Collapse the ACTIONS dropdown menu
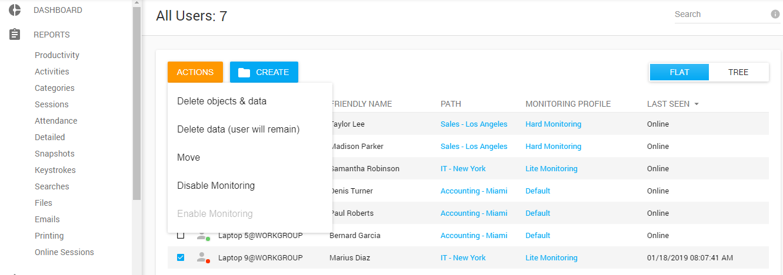The image size is (783, 275). (195, 72)
